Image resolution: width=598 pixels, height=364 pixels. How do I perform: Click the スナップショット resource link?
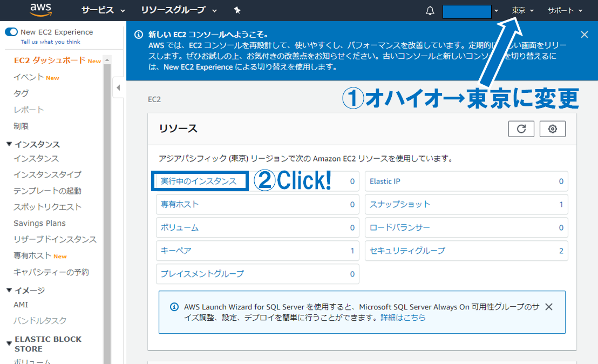pyautogui.click(x=400, y=205)
